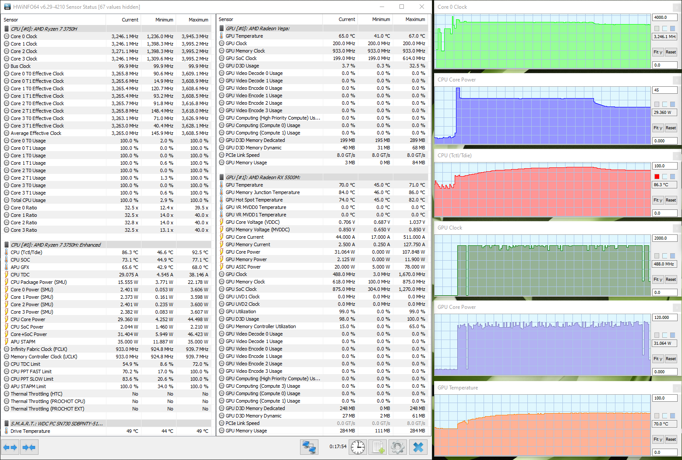Edit the 4000.0 maximum field in Core 0 Clock graph
682x460 pixels.
click(x=665, y=18)
